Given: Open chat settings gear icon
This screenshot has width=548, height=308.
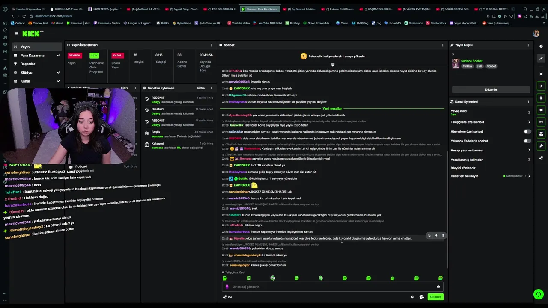Looking at the screenshot, I should (412, 297).
